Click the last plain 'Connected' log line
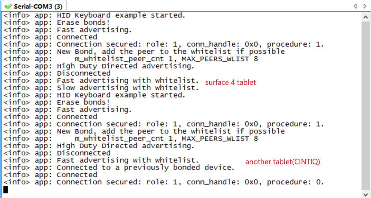This screenshot has width=371, height=198. tap(50, 175)
